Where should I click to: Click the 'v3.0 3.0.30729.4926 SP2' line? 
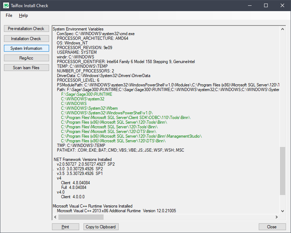tap(80, 169)
